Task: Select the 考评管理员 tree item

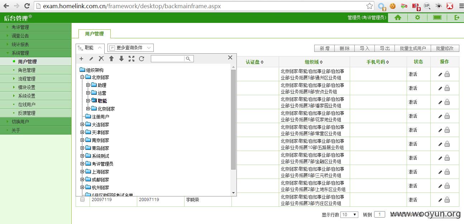Action: (102, 164)
